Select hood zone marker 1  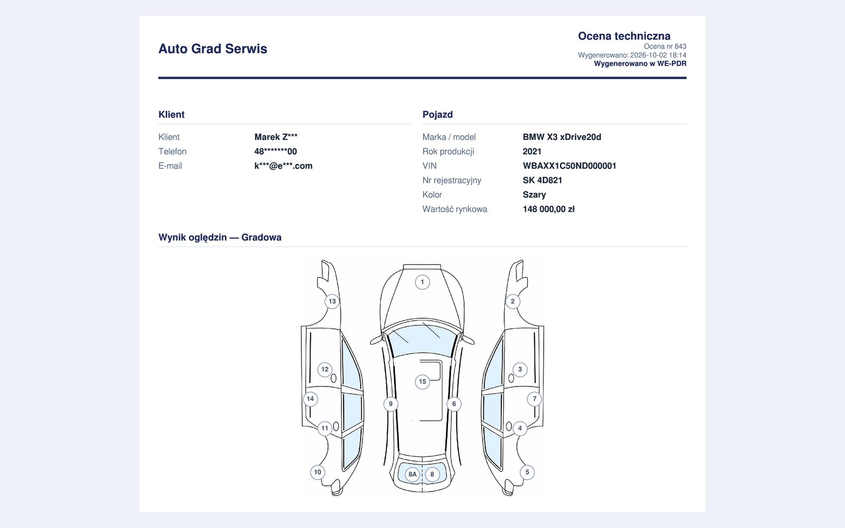[x=422, y=282]
